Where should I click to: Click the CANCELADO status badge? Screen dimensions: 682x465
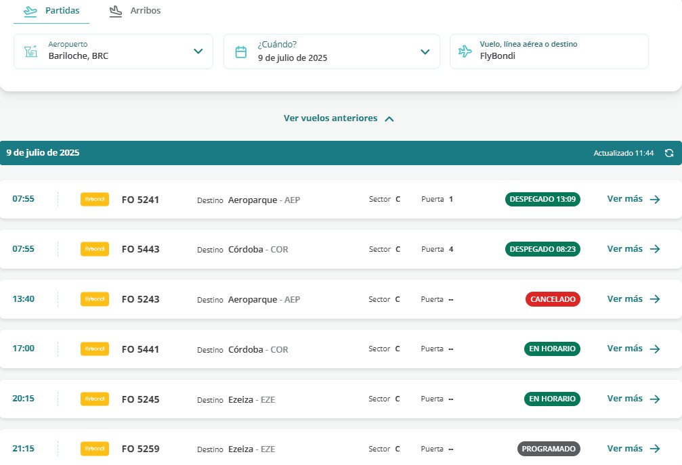pyautogui.click(x=553, y=299)
